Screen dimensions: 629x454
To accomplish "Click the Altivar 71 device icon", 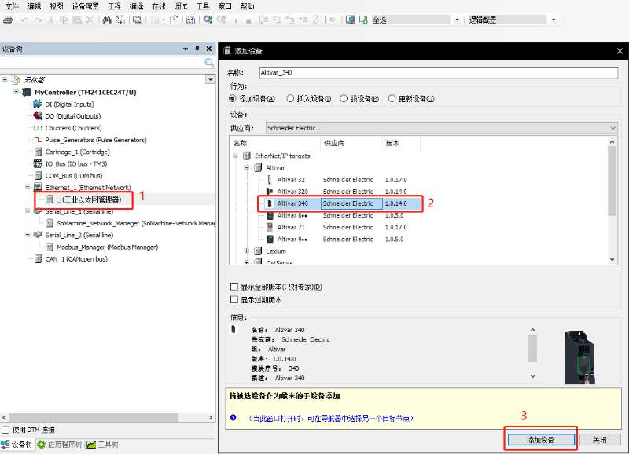I will (x=269, y=227).
